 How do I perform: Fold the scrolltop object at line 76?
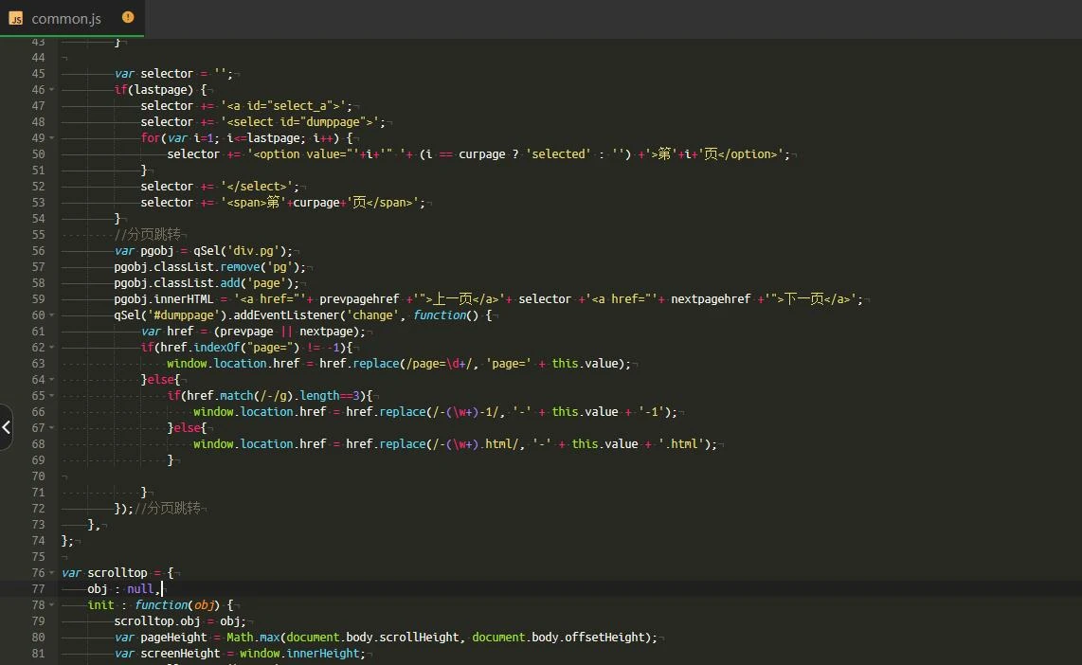[x=52, y=572]
